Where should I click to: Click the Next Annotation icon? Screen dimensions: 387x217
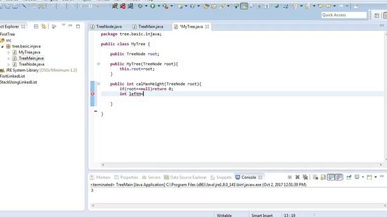pyautogui.click(x=294, y=6)
